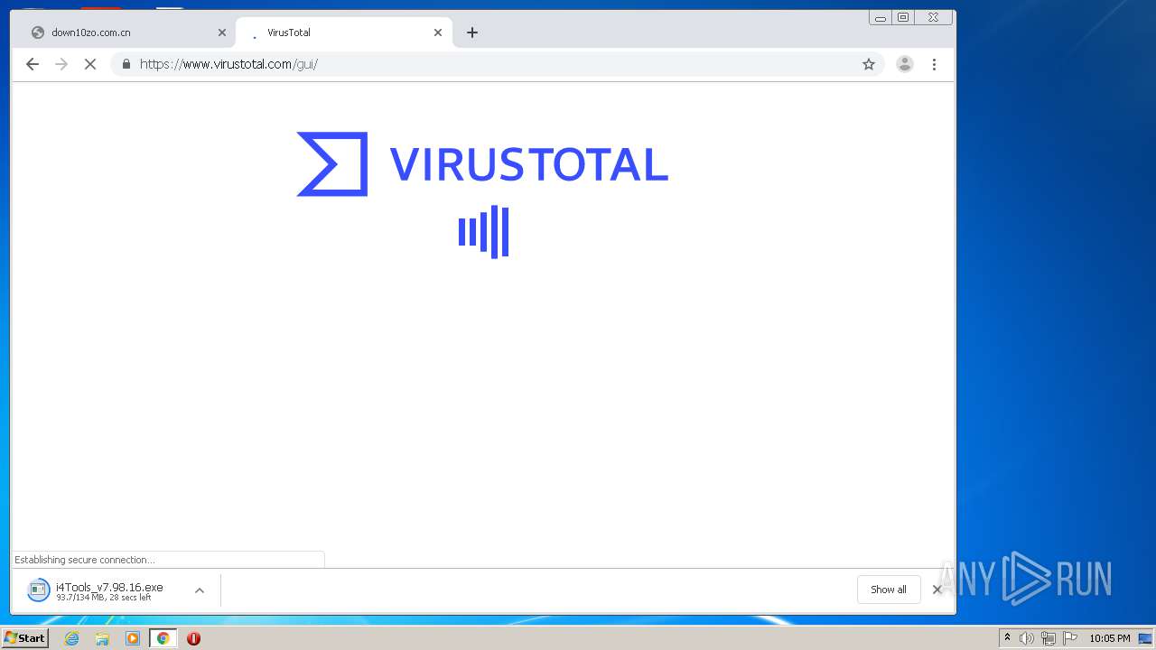Show hidden system tray icons

coord(1007,638)
